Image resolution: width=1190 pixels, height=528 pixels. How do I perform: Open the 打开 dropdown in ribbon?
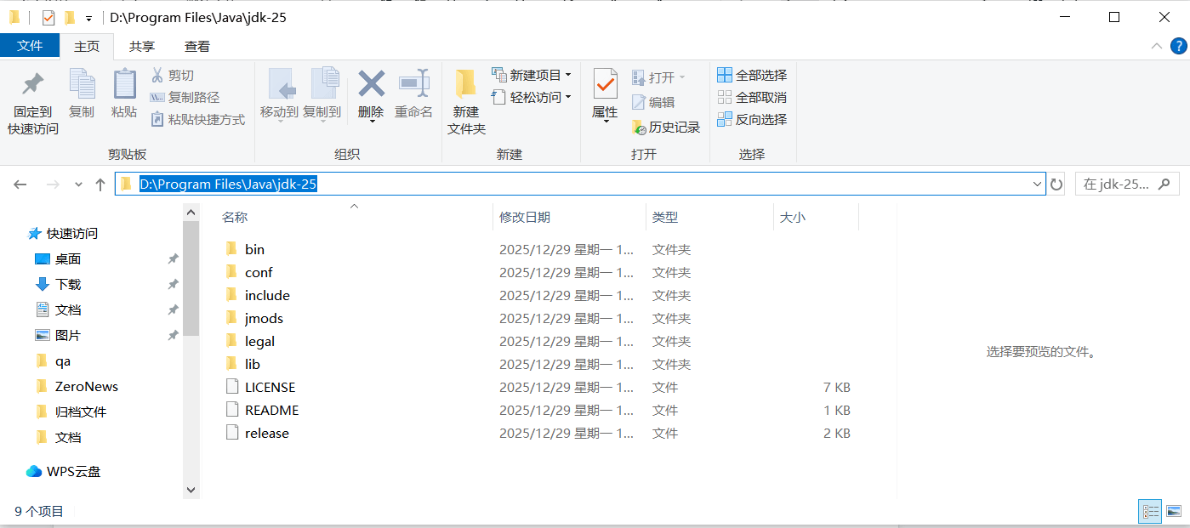click(658, 77)
